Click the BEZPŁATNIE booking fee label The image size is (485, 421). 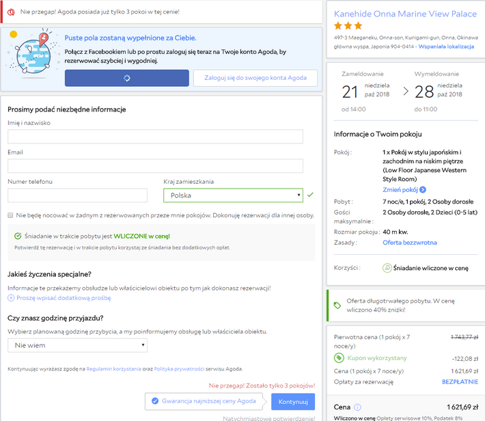pos(460,382)
